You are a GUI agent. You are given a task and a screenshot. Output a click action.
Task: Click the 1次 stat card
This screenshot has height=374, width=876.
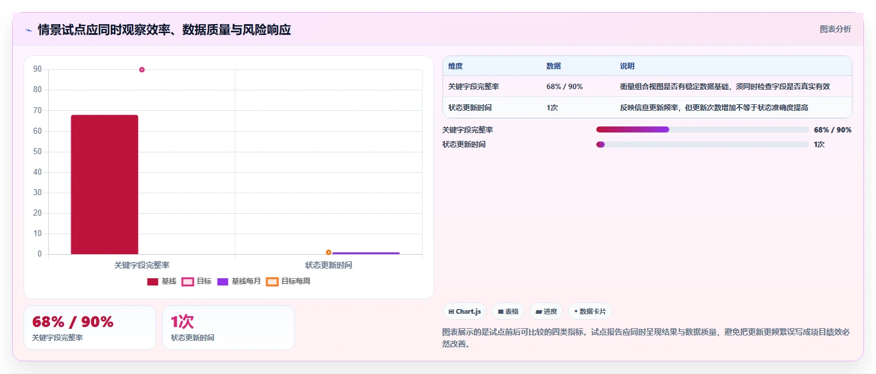pos(228,328)
